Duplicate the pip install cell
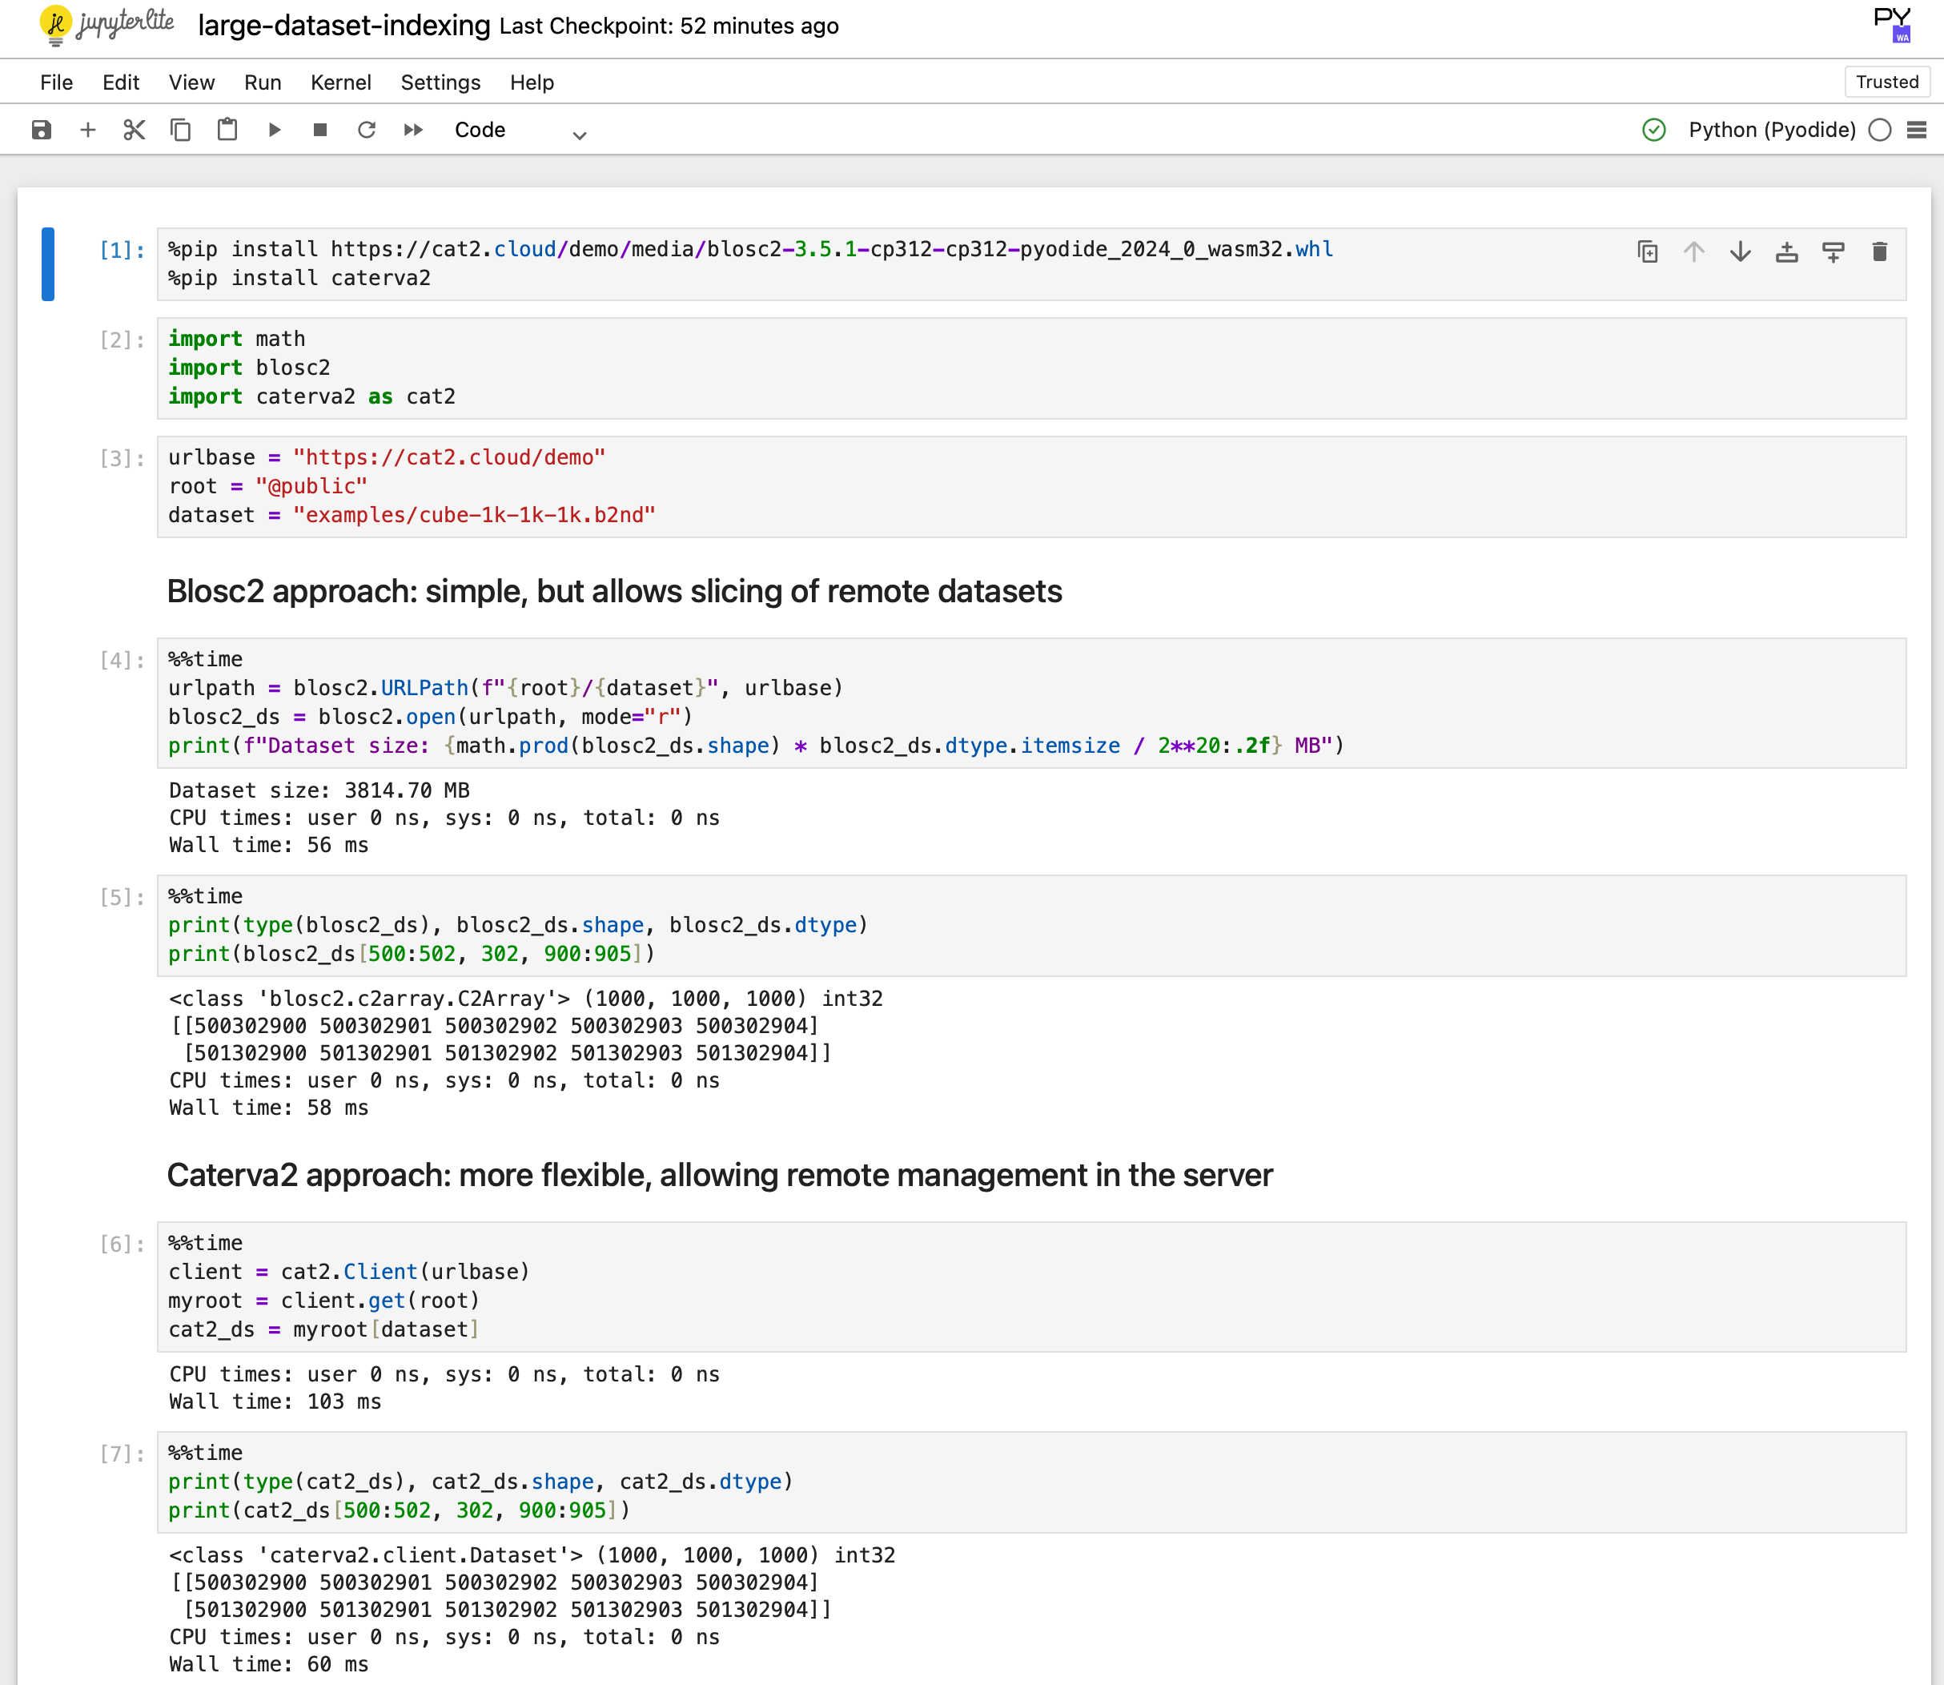 pyautogui.click(x=1647, y=251)
